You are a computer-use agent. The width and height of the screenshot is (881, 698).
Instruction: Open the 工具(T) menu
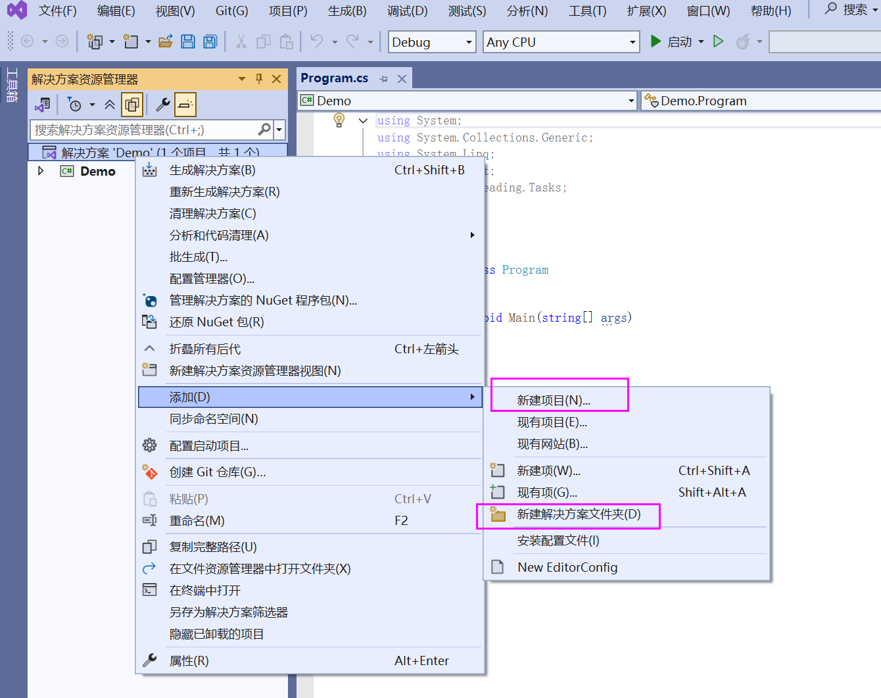pos(587,11)
